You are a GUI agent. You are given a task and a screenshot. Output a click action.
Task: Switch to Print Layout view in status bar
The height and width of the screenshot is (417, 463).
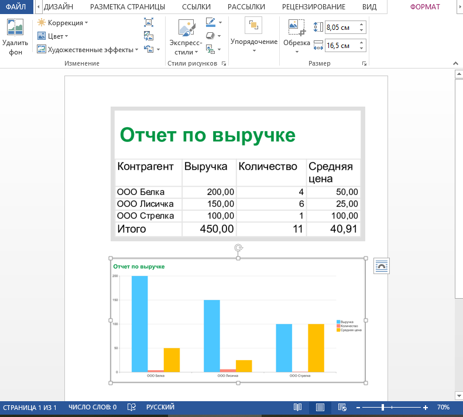pos(320,407)
